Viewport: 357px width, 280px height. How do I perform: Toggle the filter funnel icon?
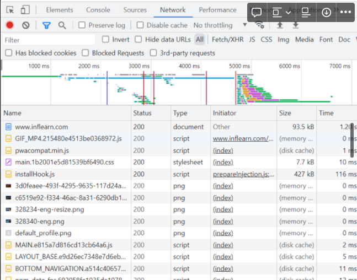pyautogui.click(x=46, y=25)
